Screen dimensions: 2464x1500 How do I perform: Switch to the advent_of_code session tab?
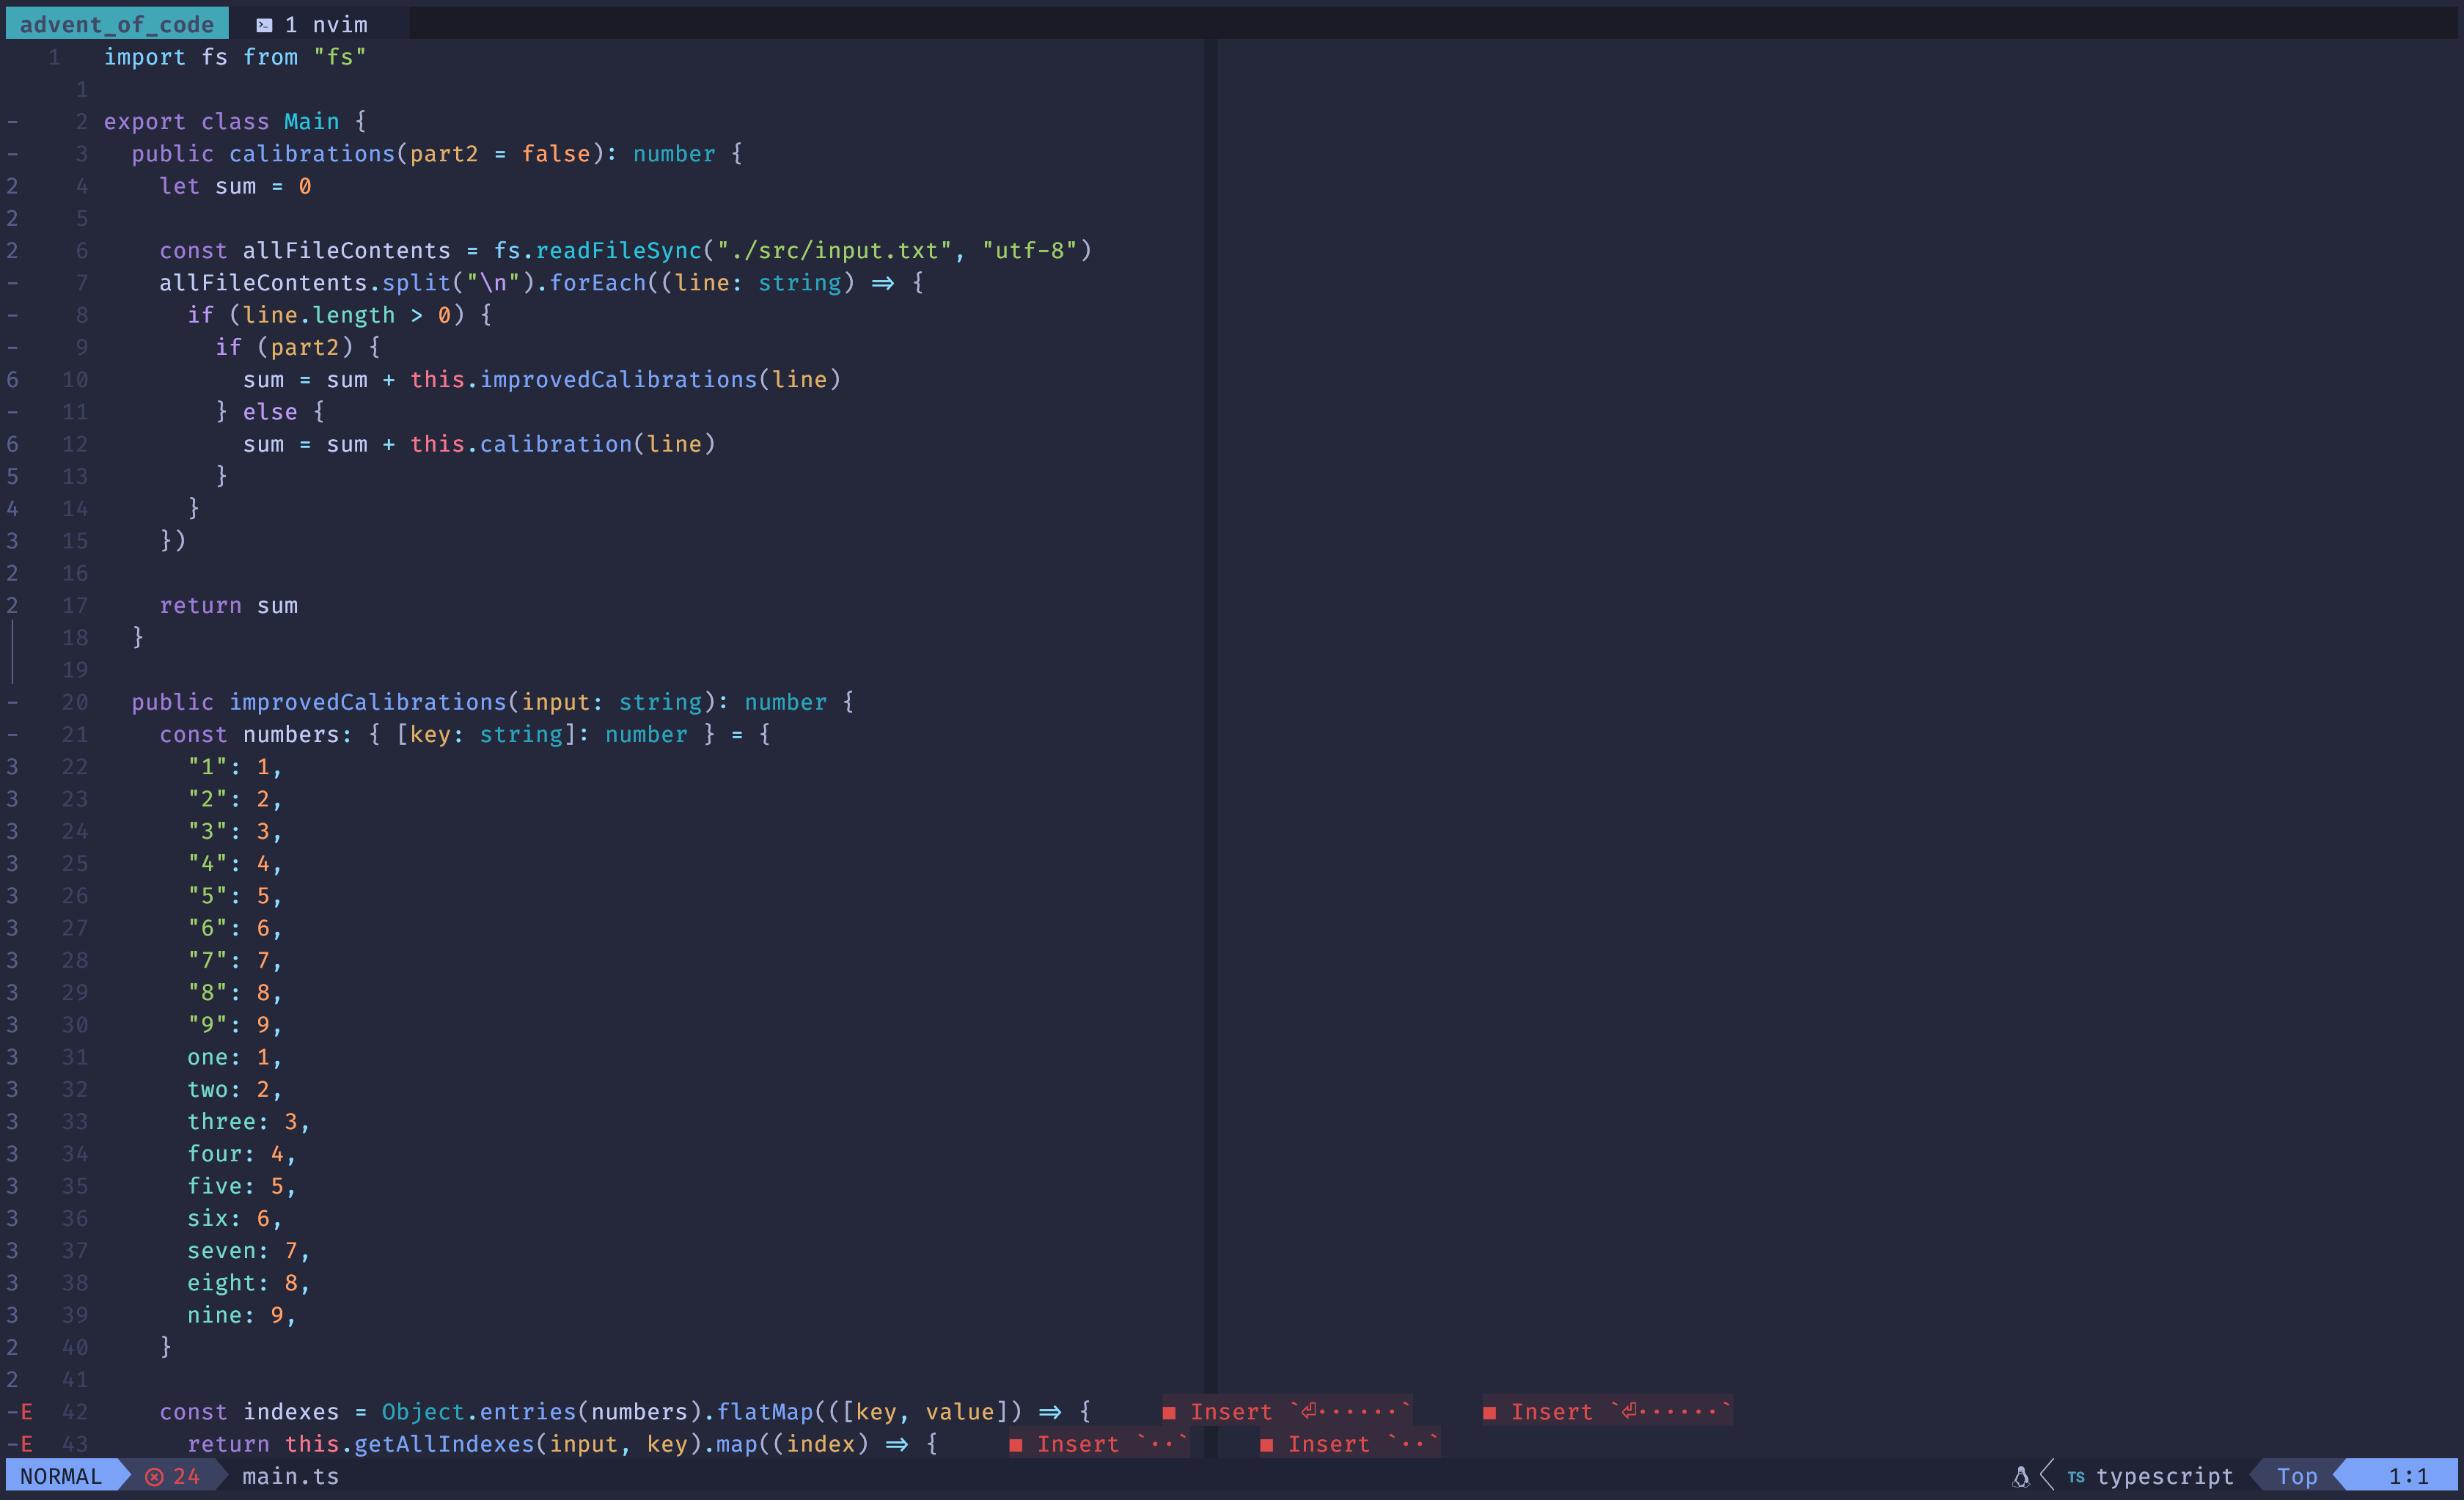(116, 23)
